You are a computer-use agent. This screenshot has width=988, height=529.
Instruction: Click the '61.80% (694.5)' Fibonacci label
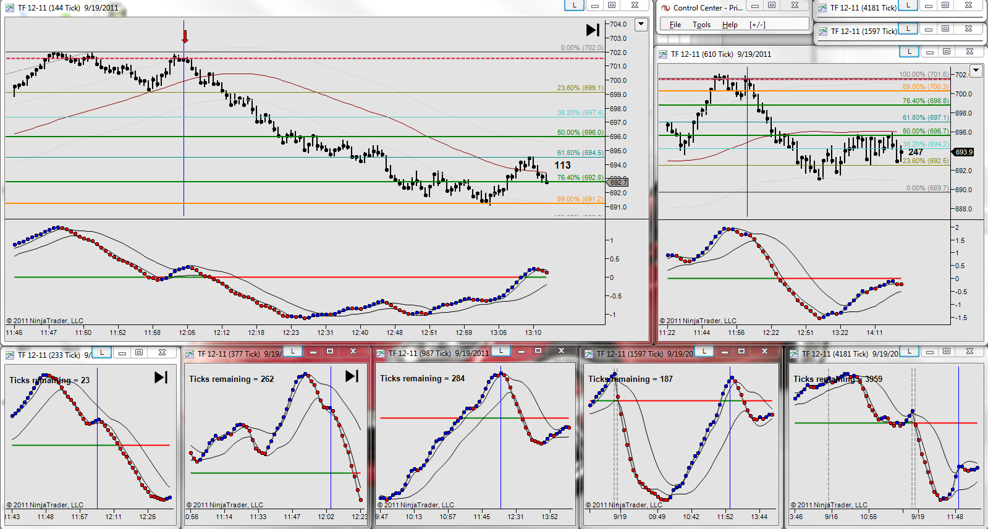pos(580,153)
